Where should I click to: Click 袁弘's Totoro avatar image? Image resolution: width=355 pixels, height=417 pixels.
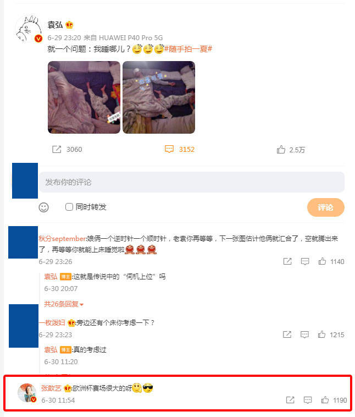pyautogui.click(x=29, y=29)
